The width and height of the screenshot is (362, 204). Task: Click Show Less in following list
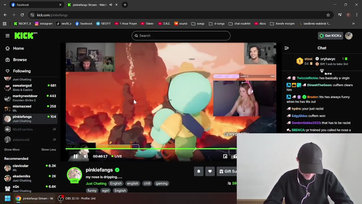click(49, 150)
